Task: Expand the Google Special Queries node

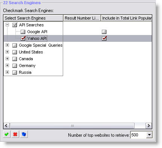Action: [8, 45]
